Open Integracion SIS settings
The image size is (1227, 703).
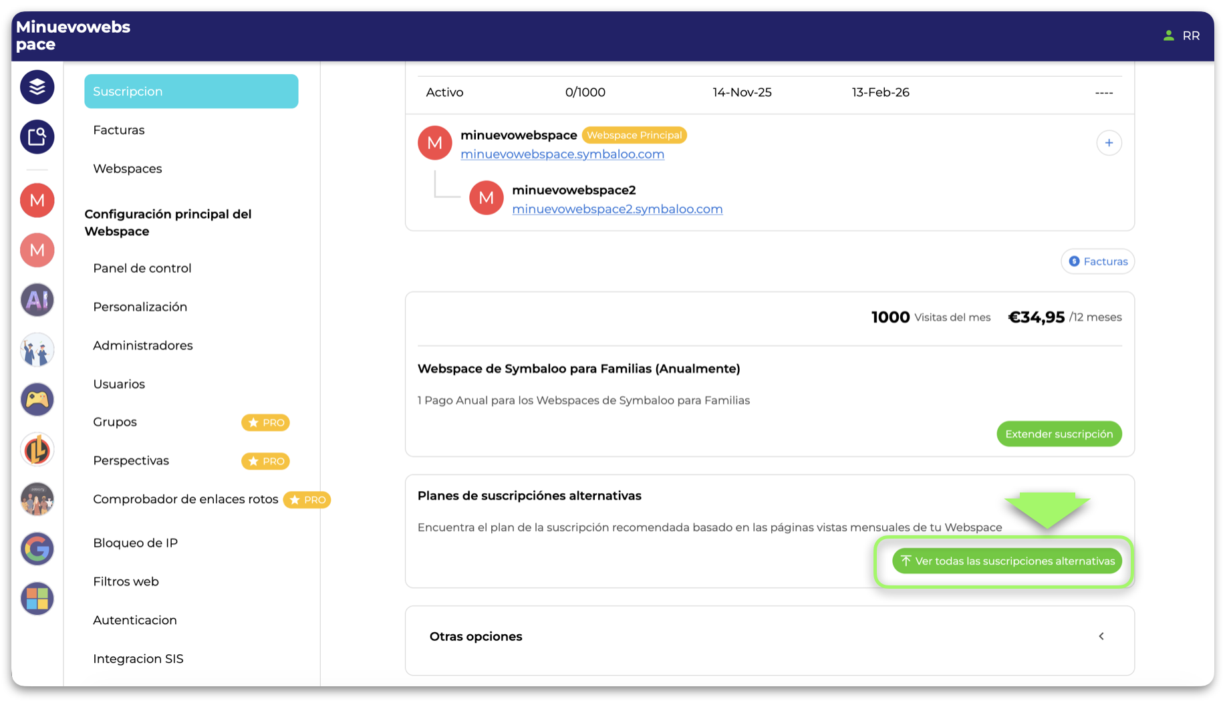point(138,660)
